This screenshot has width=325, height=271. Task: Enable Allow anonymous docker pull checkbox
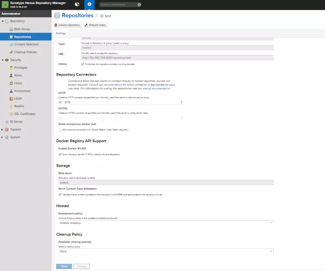60,130
